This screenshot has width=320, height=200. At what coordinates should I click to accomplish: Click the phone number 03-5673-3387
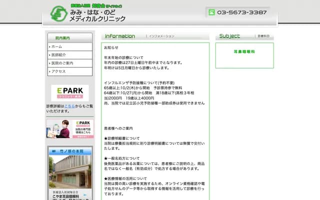point(242,12)
